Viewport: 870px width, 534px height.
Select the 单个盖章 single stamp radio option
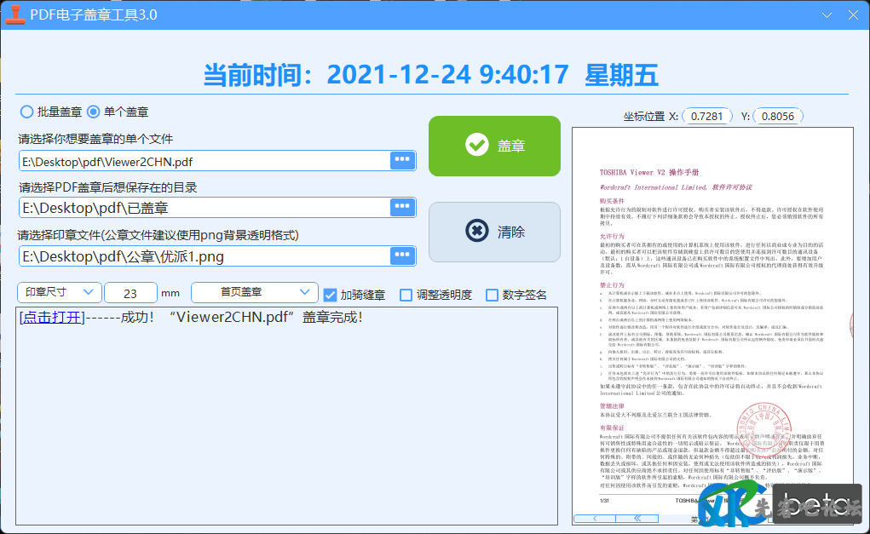click(94, 112)
